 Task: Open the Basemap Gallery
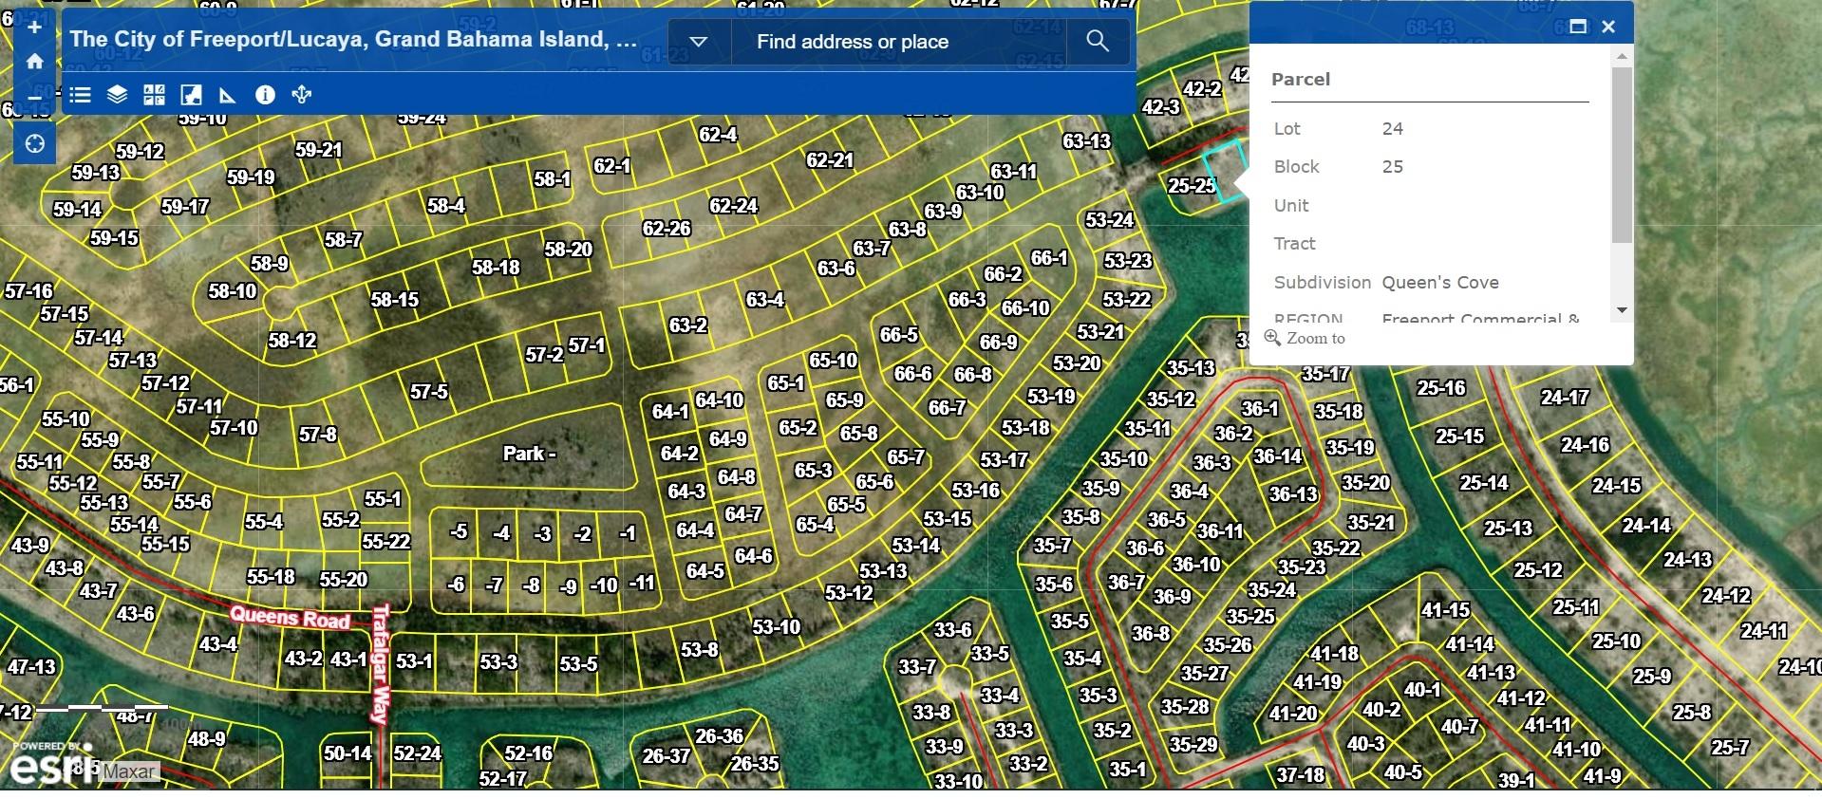[x=154, y=95]
